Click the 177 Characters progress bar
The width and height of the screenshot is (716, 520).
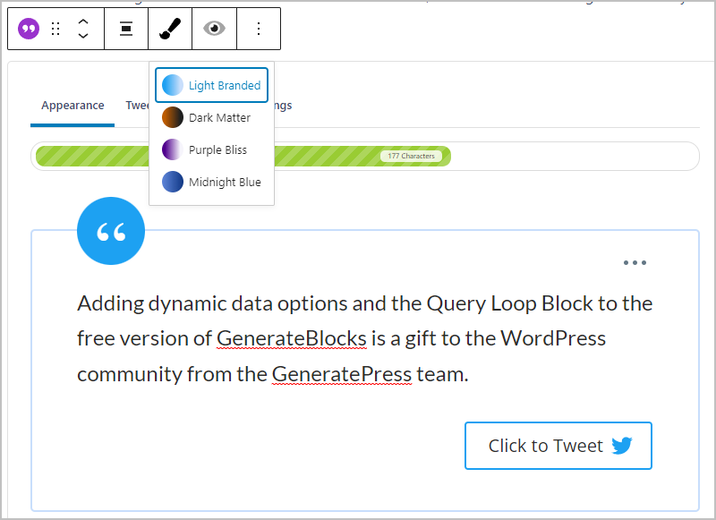pyautogui.click(x=412, y=155)
